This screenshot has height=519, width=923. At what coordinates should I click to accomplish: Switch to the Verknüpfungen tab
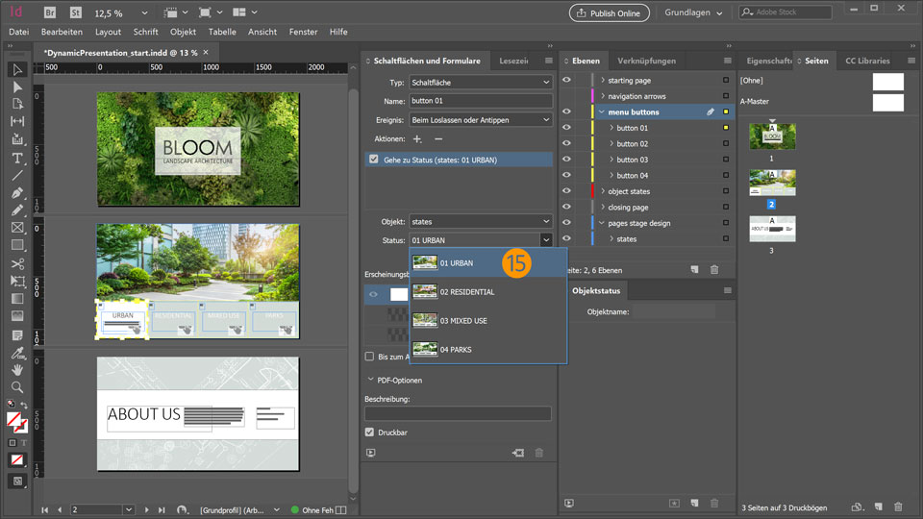tap(646, 61)
